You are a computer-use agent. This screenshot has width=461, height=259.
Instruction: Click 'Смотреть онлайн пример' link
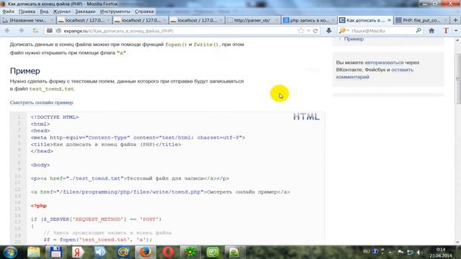(x=42, y=102)
